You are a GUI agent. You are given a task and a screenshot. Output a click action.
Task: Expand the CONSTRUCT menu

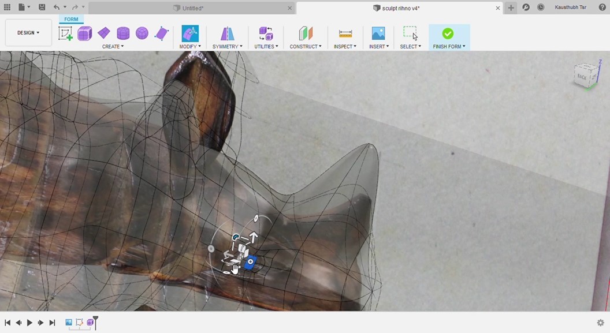click(x=306, y=46)
